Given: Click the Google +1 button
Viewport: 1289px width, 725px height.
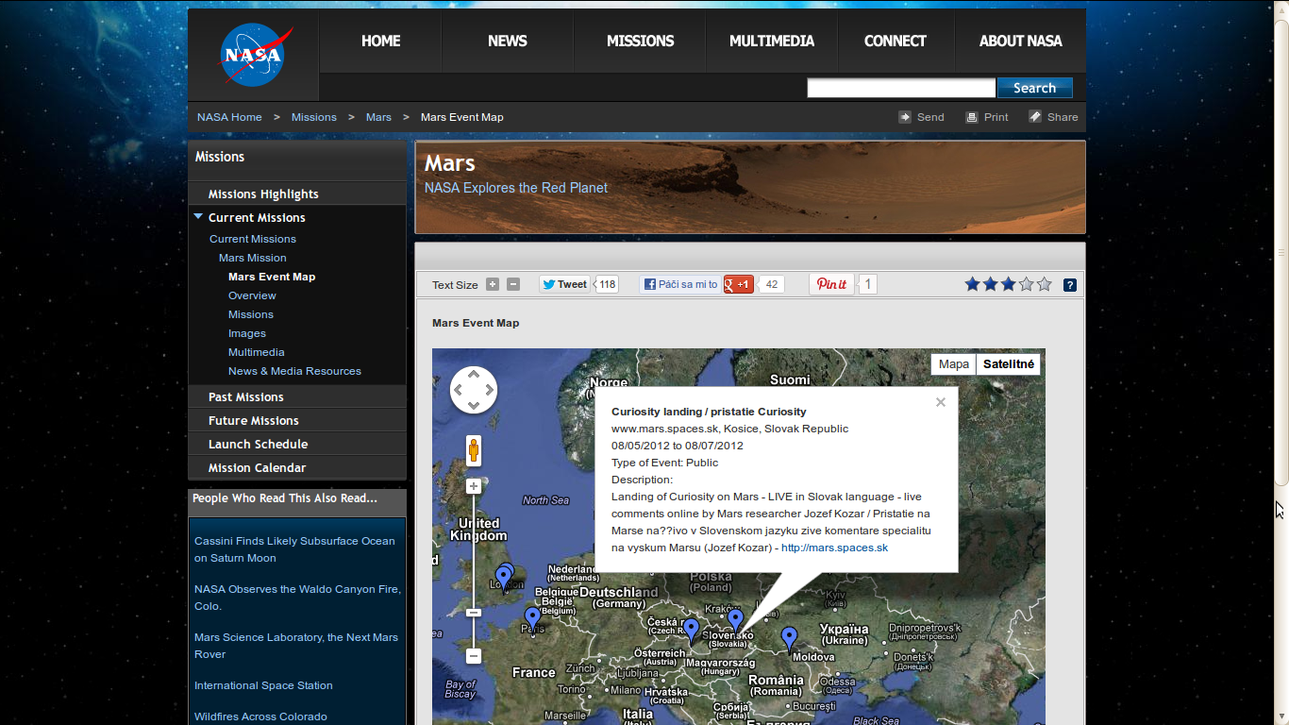Looking at the screenshot, I should [739, 284].
